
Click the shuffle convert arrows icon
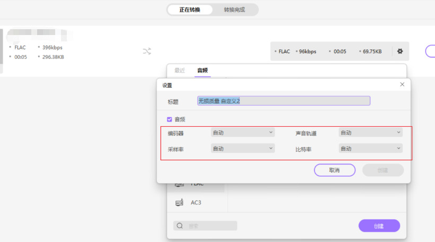click(x=147, y=51)
